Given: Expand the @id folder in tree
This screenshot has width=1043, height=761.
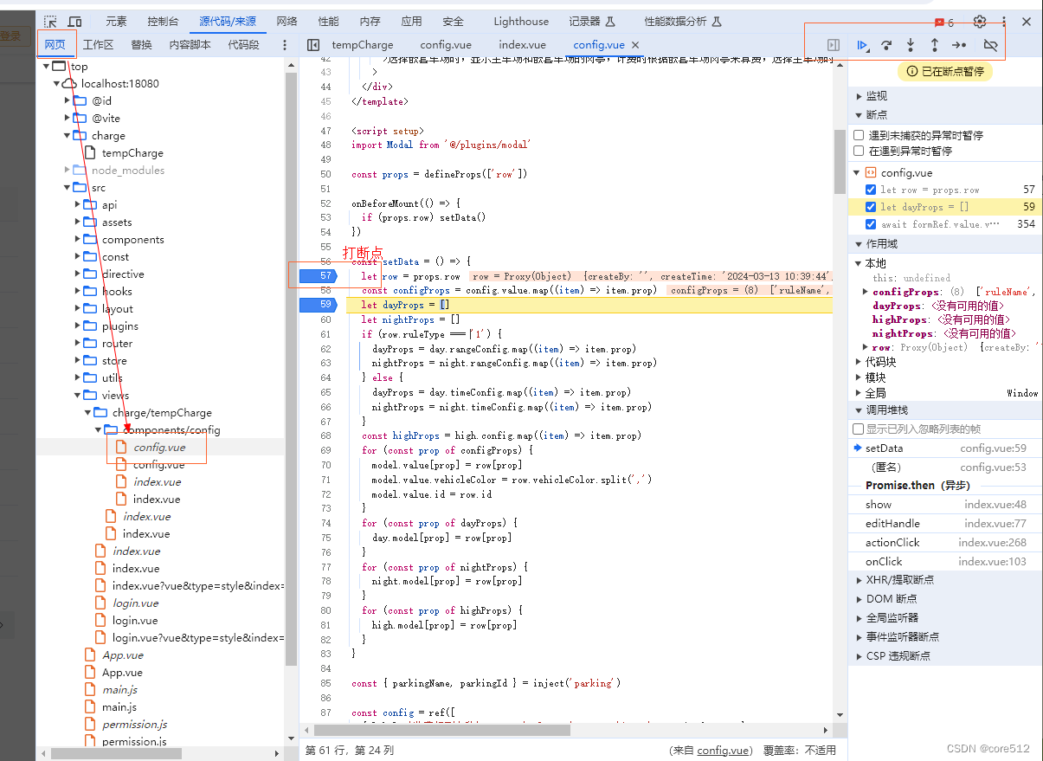Looking at the screenshot, I should [68, 101].
